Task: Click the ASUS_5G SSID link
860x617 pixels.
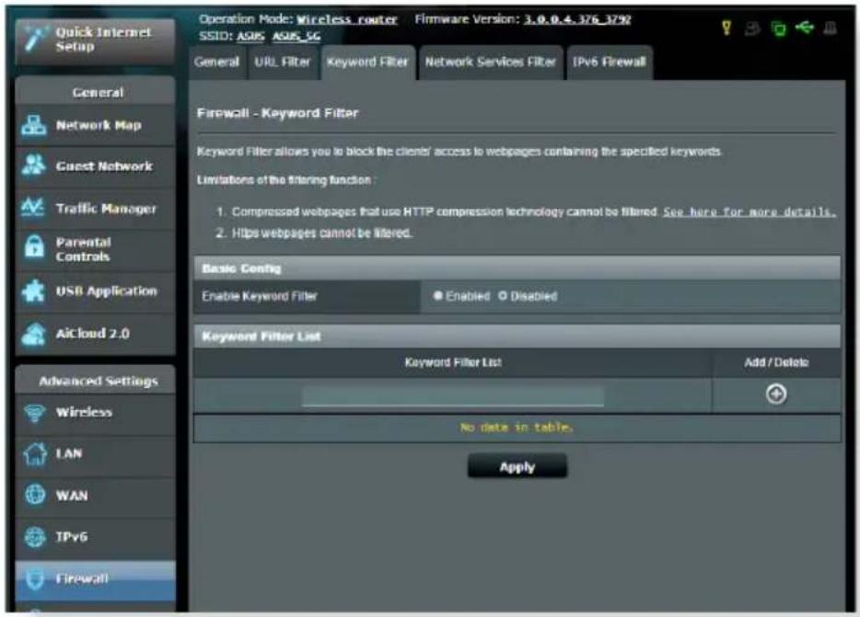Action: point(296,36)
